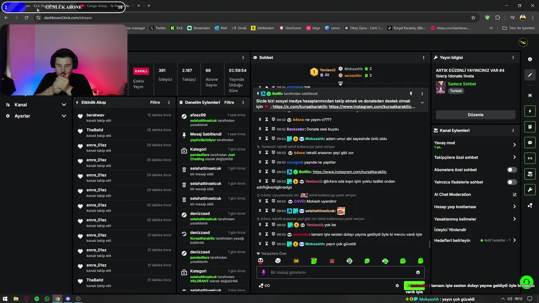Viewport: 539px width, 303px height.
Task: Open the Kick bookmark
Action: point(176,28)
